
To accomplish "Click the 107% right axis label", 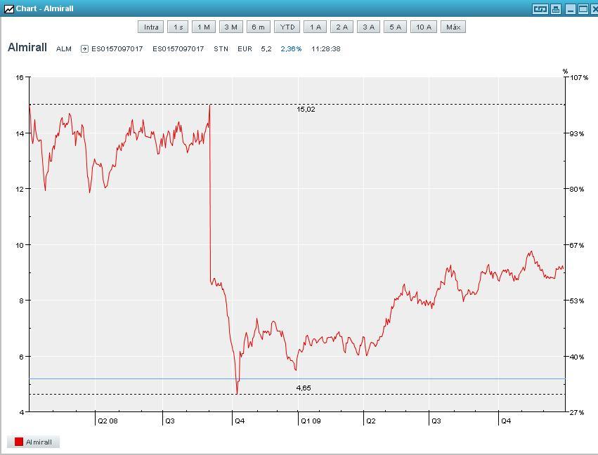I will (579, 77).
